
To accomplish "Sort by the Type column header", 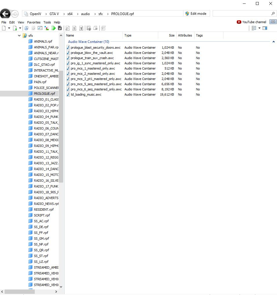I will (140, 35).
